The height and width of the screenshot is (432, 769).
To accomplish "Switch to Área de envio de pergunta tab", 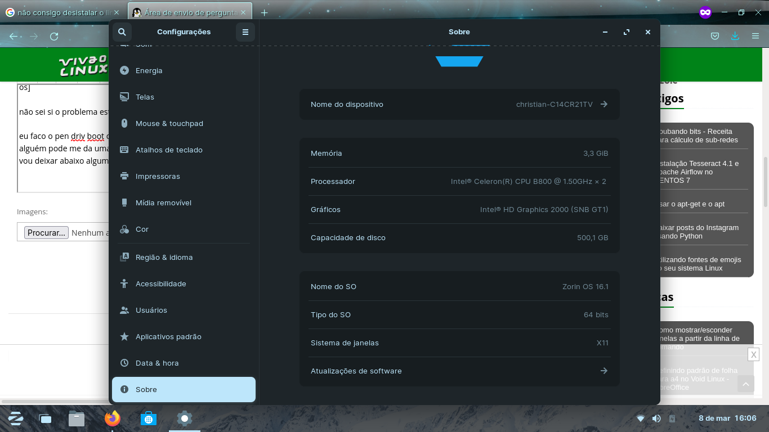I will coord(190,12).
